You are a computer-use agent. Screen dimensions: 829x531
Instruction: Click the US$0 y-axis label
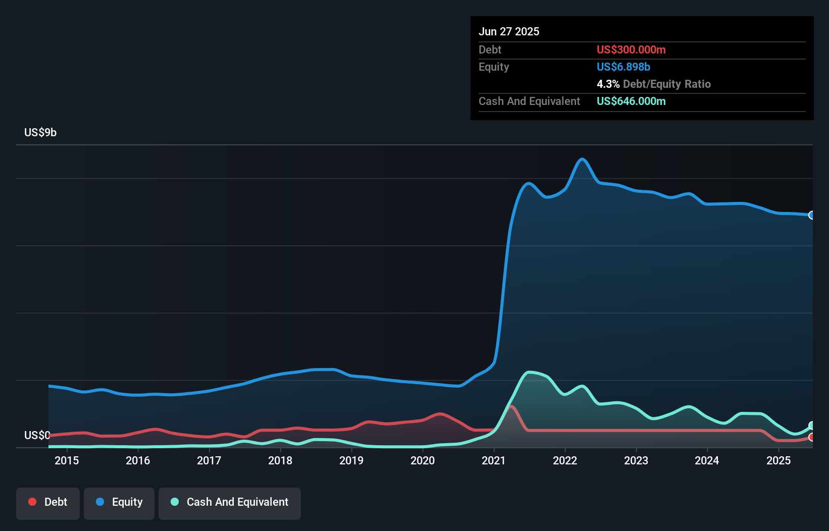37,435
